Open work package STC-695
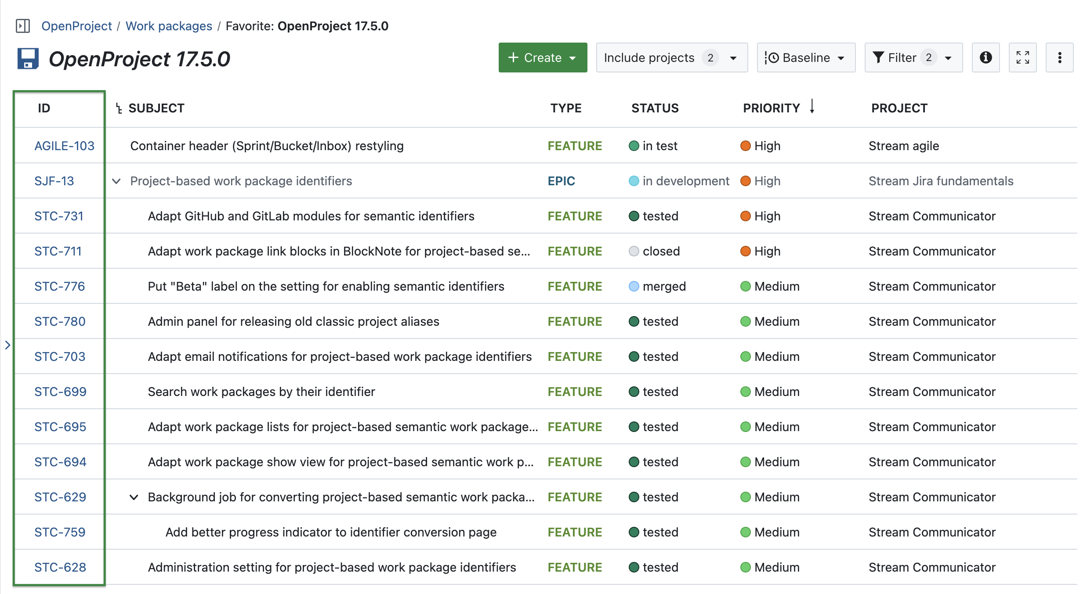This screenshot has width=1087, height=594. click(x=60, y=427)
